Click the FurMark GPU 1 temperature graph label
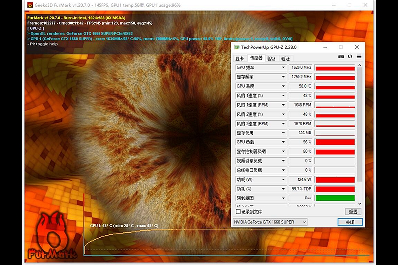Image resolution: width=398 pixels, height=265 pixels. click(x=124, y=226)
